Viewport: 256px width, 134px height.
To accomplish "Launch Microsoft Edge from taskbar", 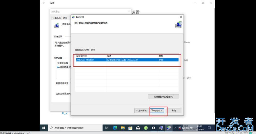I will coord(115,128).
